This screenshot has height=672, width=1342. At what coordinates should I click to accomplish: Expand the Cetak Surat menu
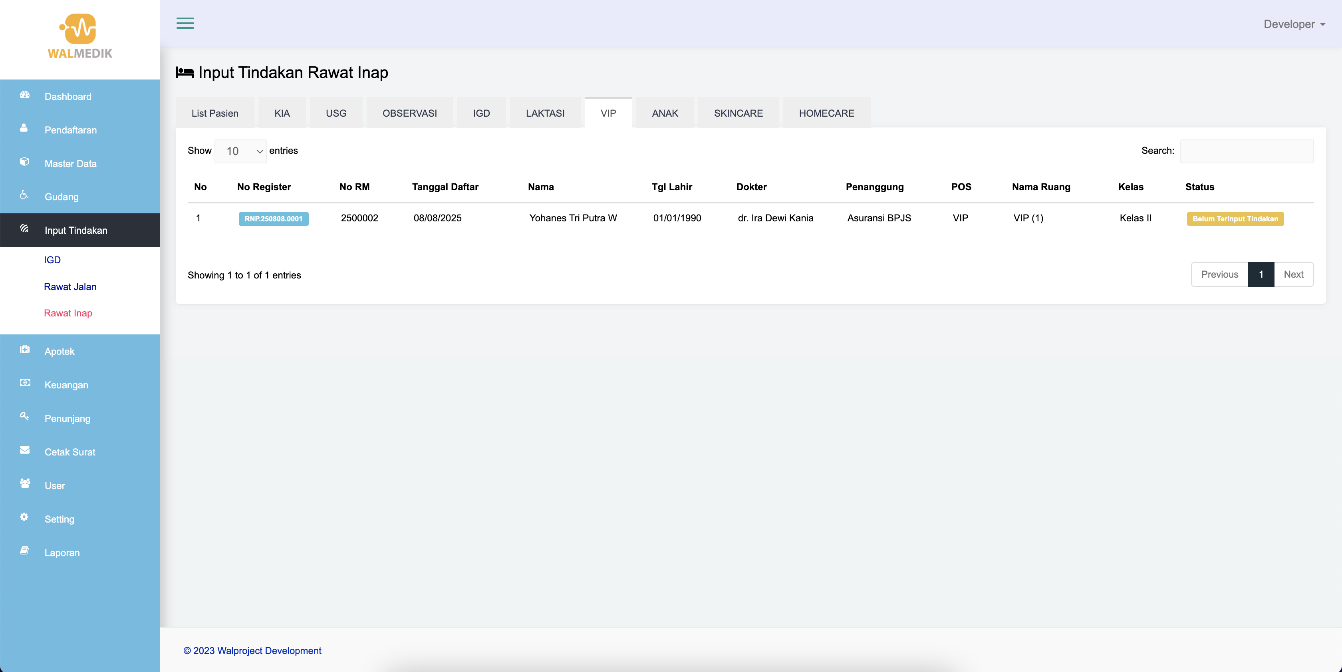tap(80, 451)
